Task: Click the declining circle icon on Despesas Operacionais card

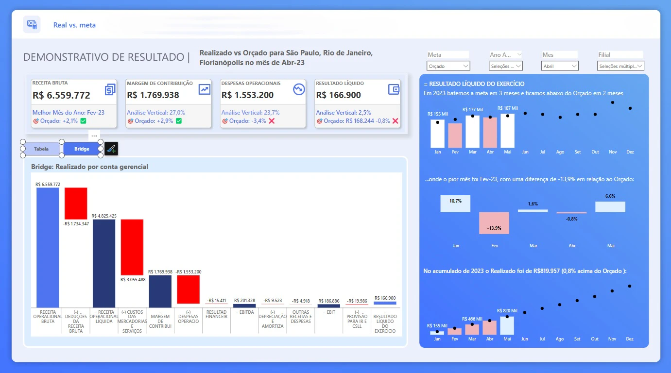Action: click(298, 89)
